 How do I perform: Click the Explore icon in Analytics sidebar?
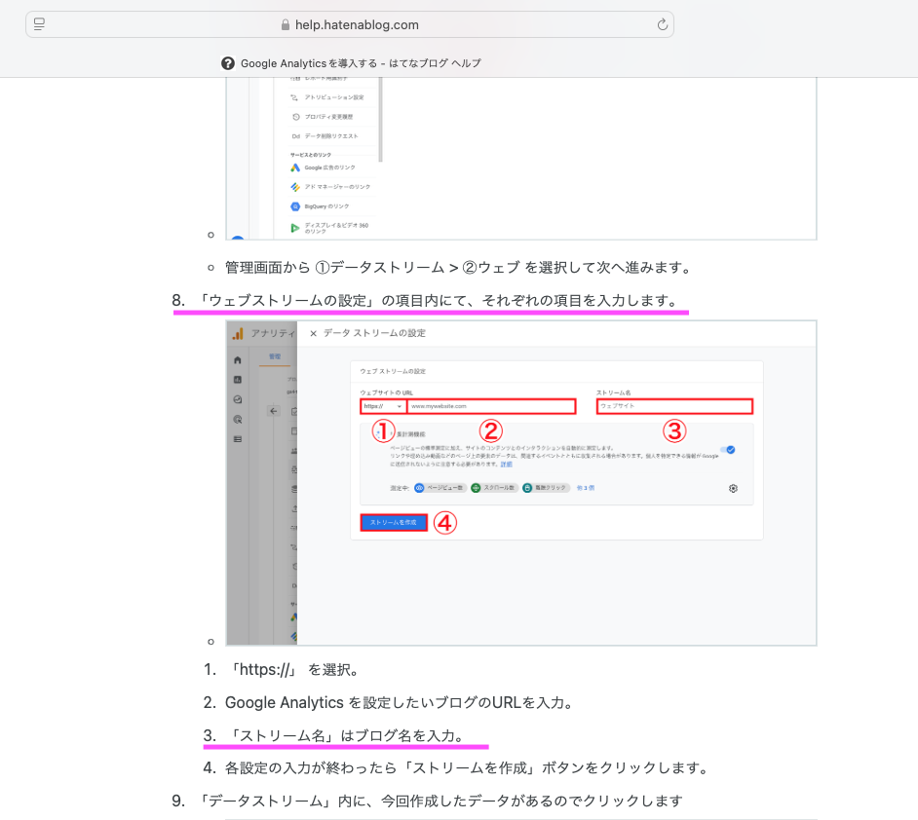click(237, 399)
